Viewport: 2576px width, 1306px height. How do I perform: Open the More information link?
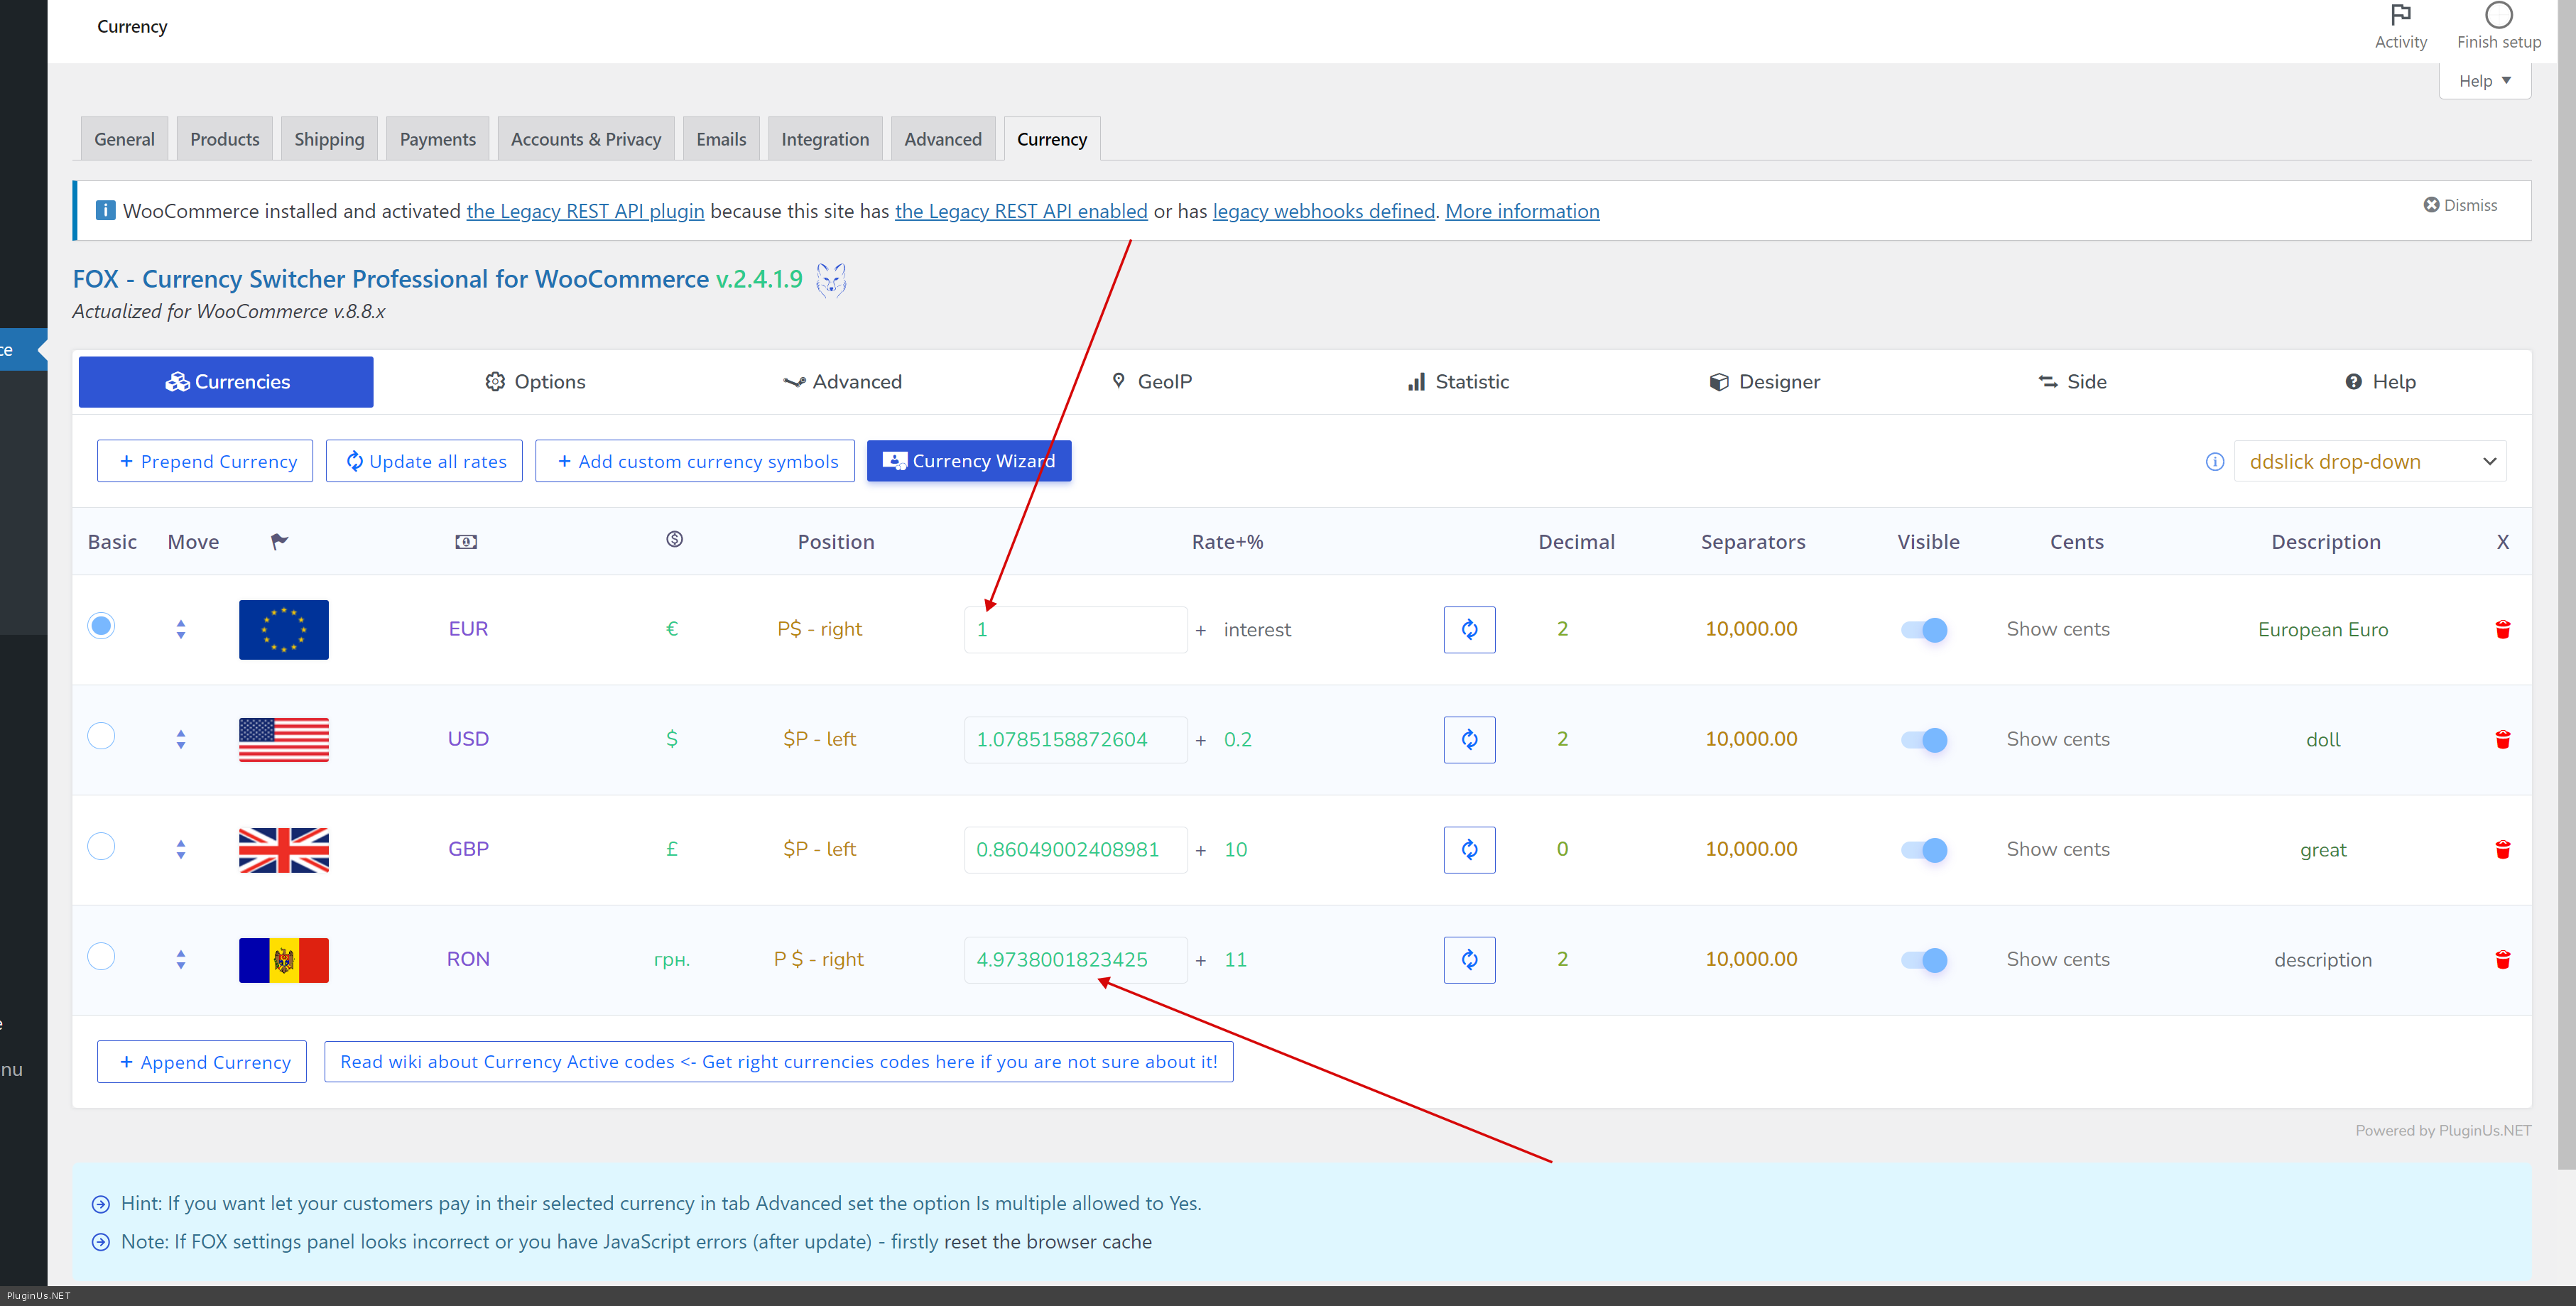click(1522, 211)
